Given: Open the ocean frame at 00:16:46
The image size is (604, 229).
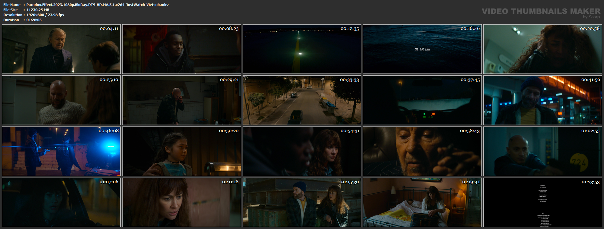Looking at the screenshot, I should pos(422,49).
